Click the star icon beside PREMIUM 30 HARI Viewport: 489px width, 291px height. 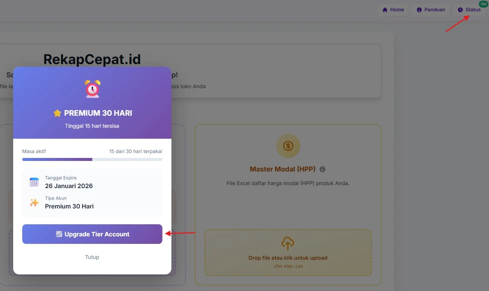click(x=57, y=113)
